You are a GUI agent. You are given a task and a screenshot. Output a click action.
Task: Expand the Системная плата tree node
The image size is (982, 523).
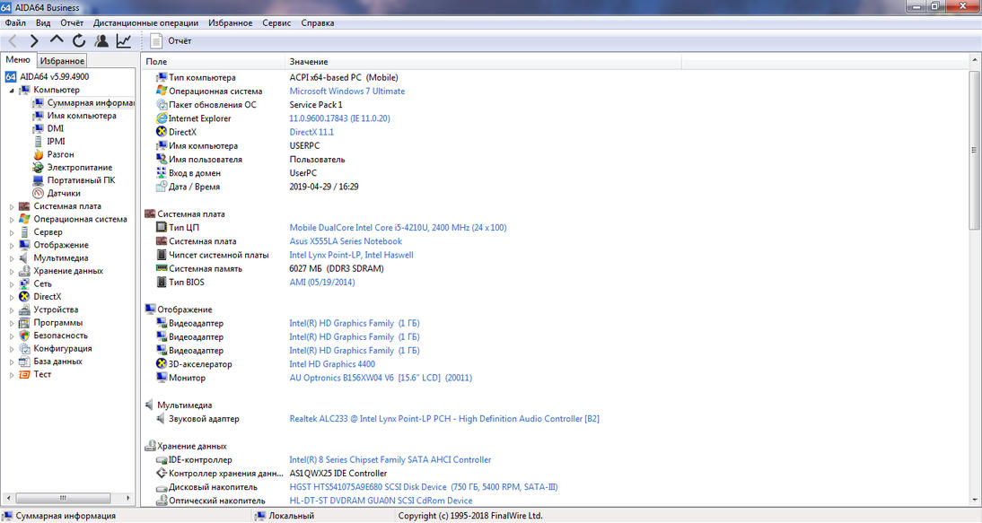pyautogui.click(x=12, y=206)
